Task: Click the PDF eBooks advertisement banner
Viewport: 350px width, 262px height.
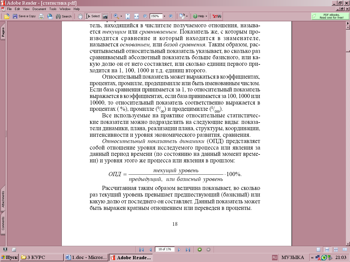Action: (330, 16)
